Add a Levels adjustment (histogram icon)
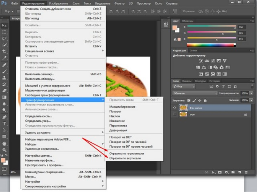The width and height of the screenshot is (257, 192). pyautogui.click(x=207, y=61)
